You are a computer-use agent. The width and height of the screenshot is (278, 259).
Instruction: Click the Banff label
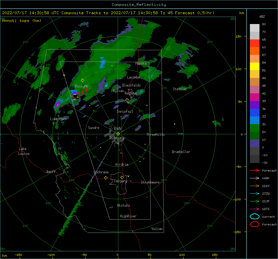[x=51, y=172]
